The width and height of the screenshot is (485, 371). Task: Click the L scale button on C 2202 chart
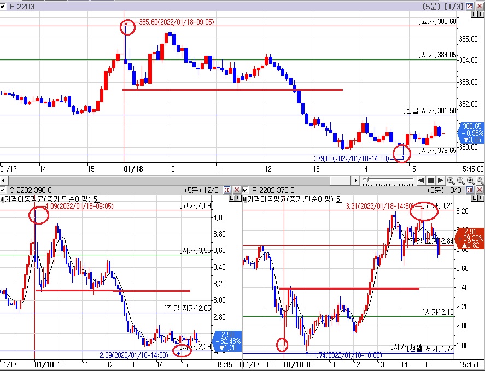232,198
